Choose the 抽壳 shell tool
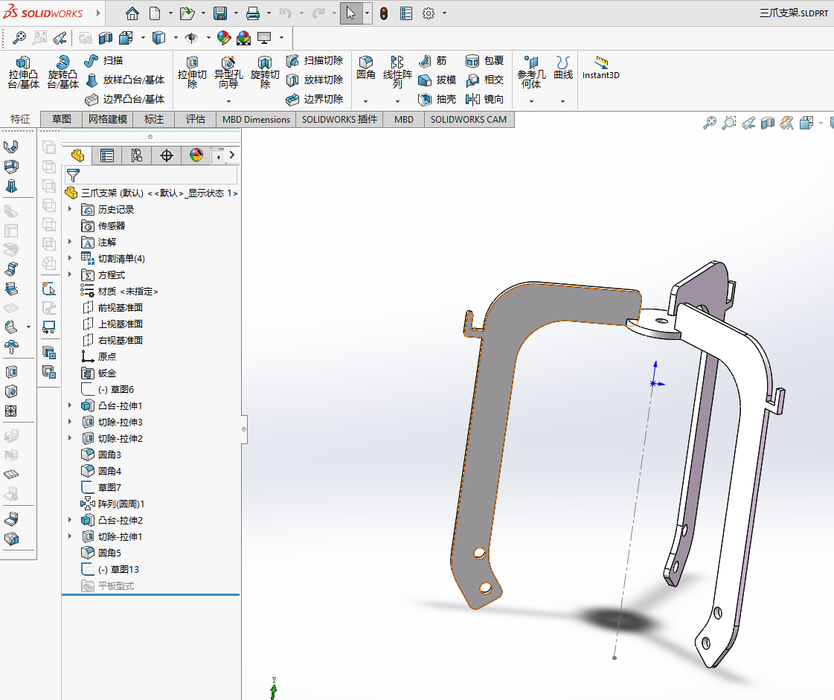Image resolution: width=834 pixels, height=700 pixels. pos(437,99)
